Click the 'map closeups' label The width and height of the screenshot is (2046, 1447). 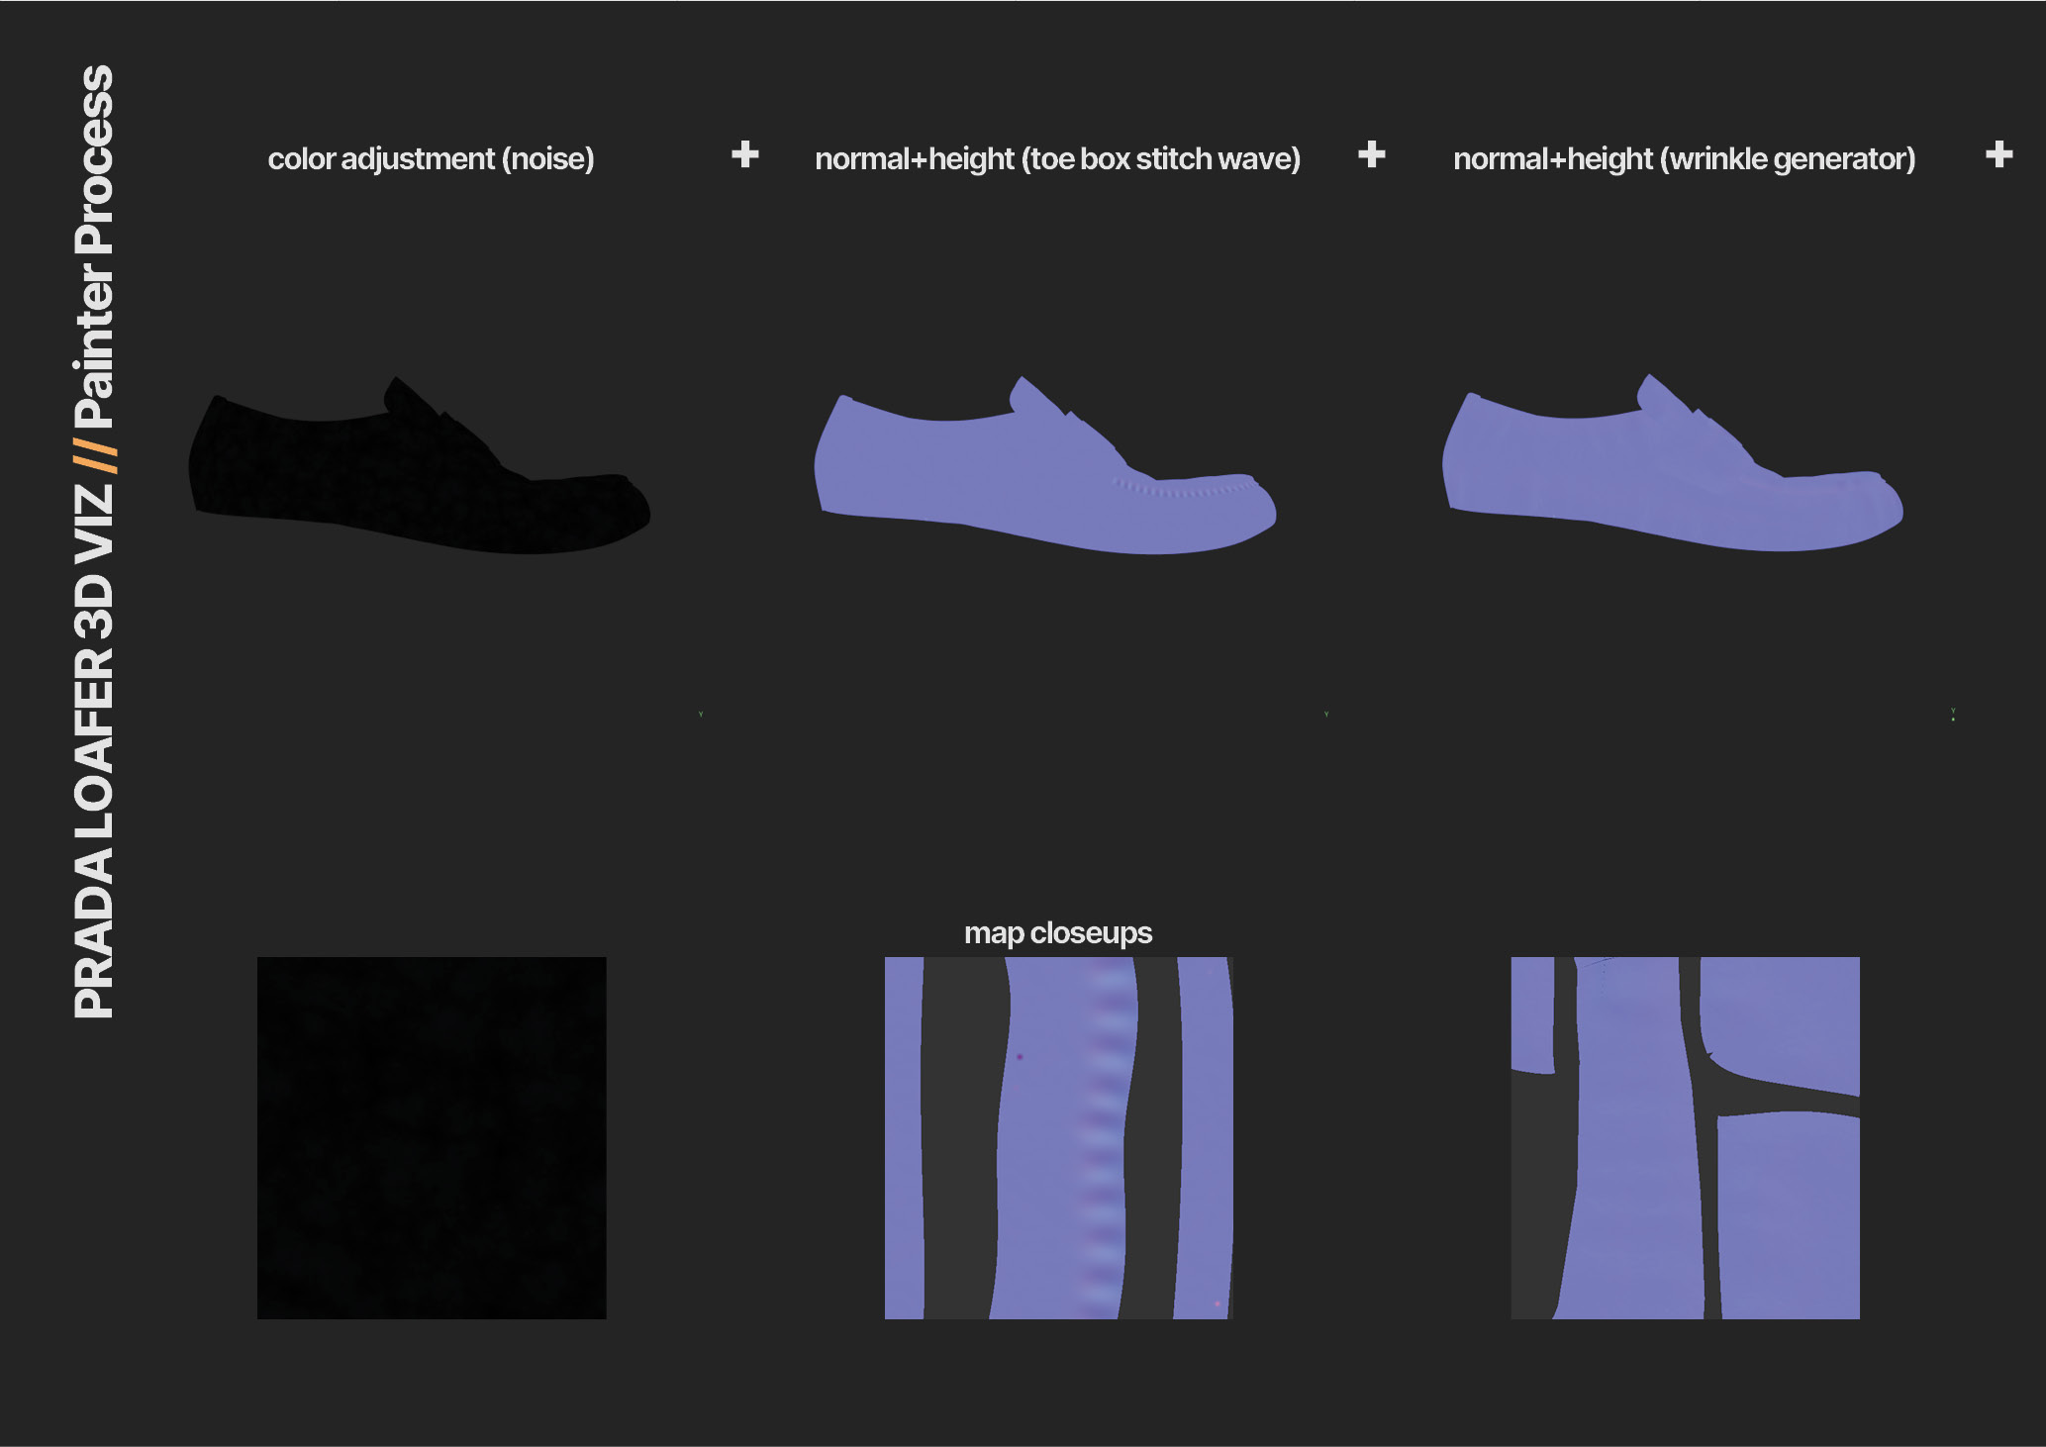pyautogui.click(x=1058, y=932)
